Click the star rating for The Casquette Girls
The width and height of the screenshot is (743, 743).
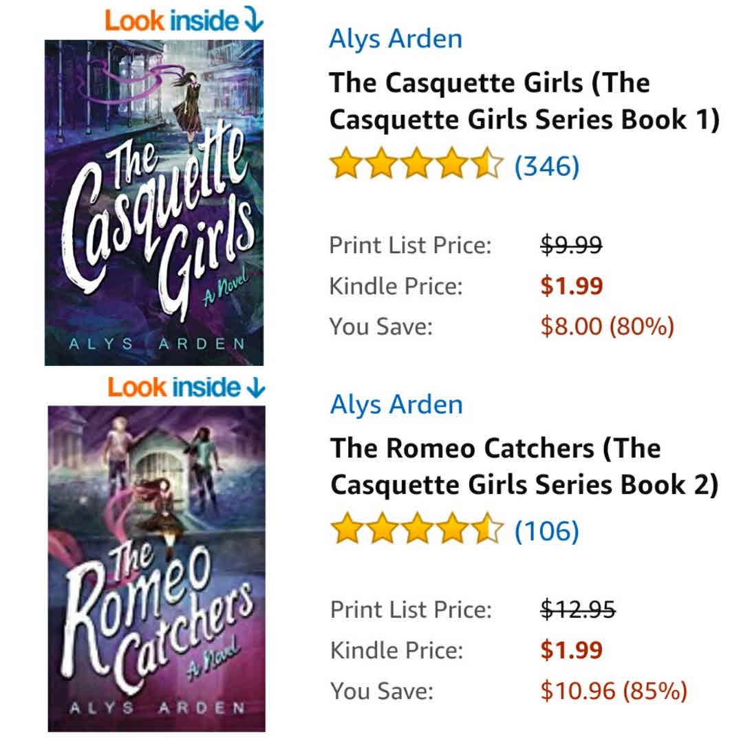point(416,164)
